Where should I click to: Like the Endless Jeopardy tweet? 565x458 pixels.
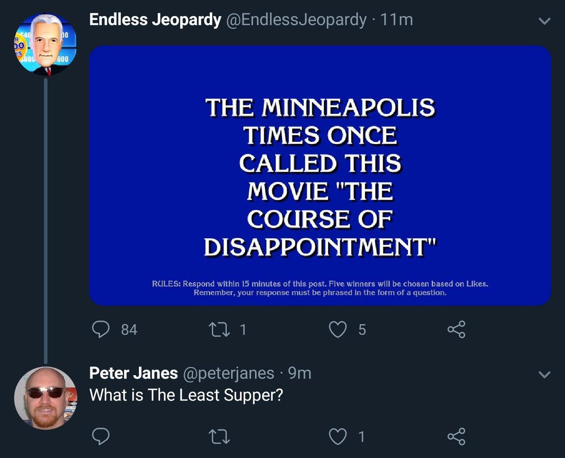point(337,329)
